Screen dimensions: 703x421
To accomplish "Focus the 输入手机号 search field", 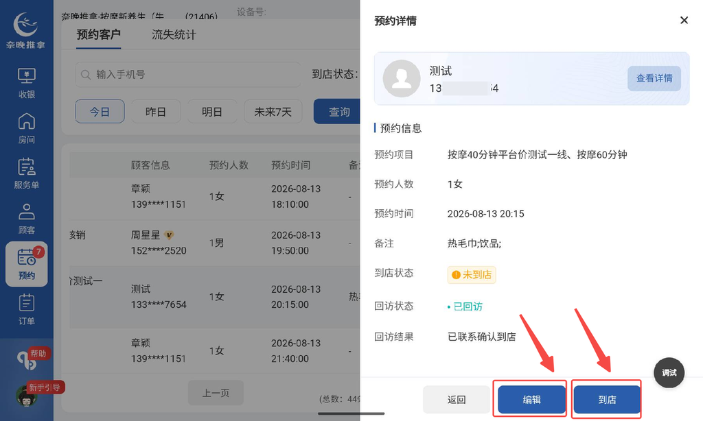I will (x=188, y=74).
